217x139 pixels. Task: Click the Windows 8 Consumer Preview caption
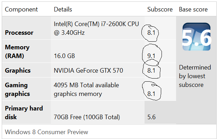pos(46,132)
